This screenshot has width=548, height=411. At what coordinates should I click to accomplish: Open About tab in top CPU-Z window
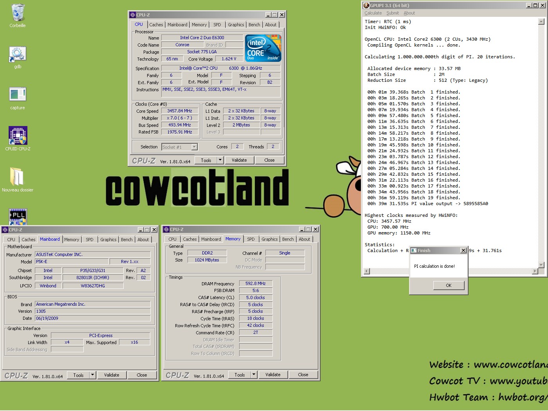point(271,25)
